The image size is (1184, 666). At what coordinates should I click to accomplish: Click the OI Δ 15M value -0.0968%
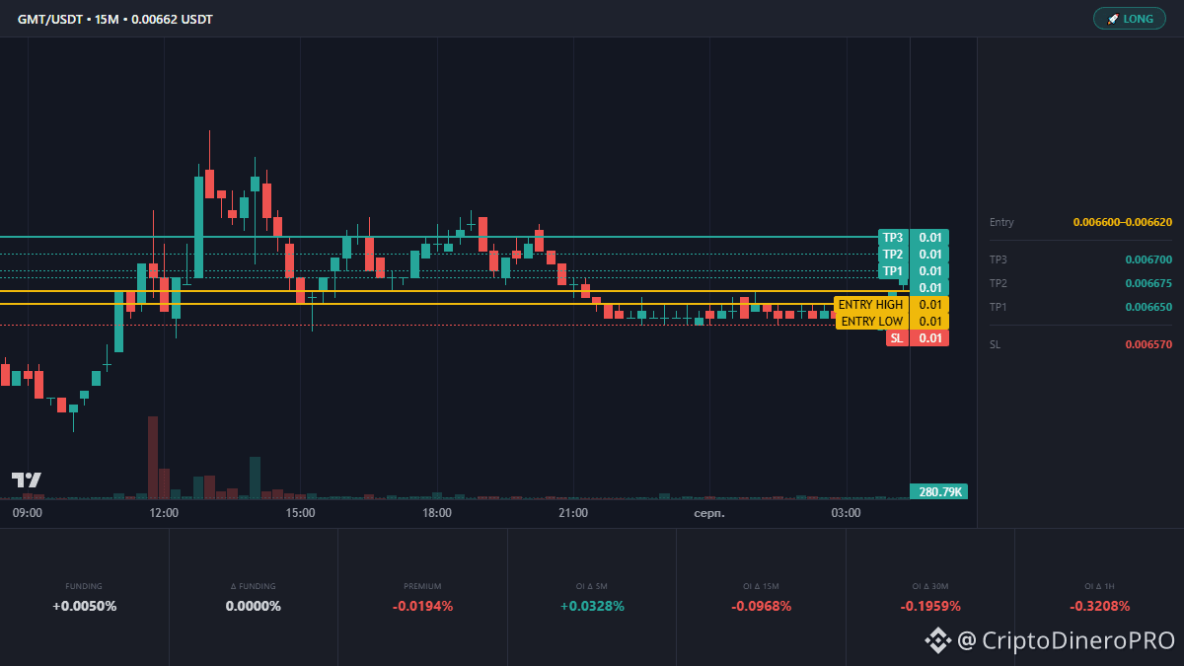pos(761,606)
